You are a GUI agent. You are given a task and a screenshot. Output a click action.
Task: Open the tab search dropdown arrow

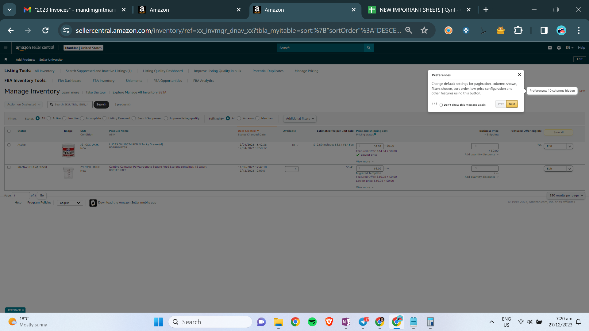click(10, 10)
